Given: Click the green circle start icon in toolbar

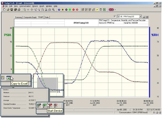Looking at the screenshot, I should [x=70, y=10].
